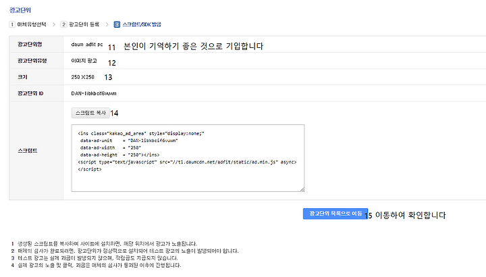The width and height of the screenshot is (486, 277).
Task: Click 광고단위 목록으로 이동 button
Action: [335, 213]
